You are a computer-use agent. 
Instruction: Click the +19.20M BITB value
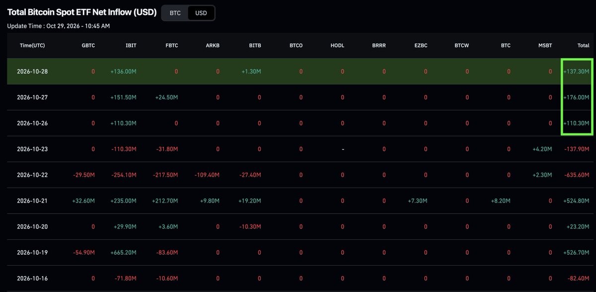point(250,201)
